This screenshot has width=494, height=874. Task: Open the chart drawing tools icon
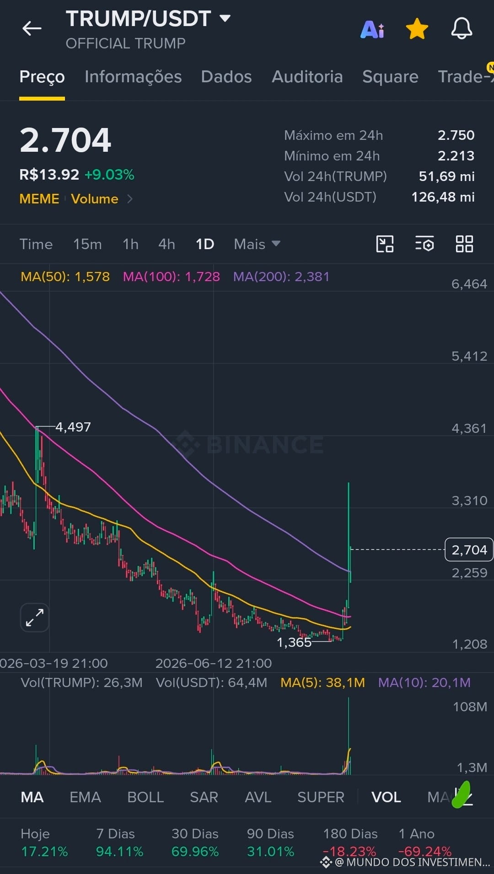385,244
